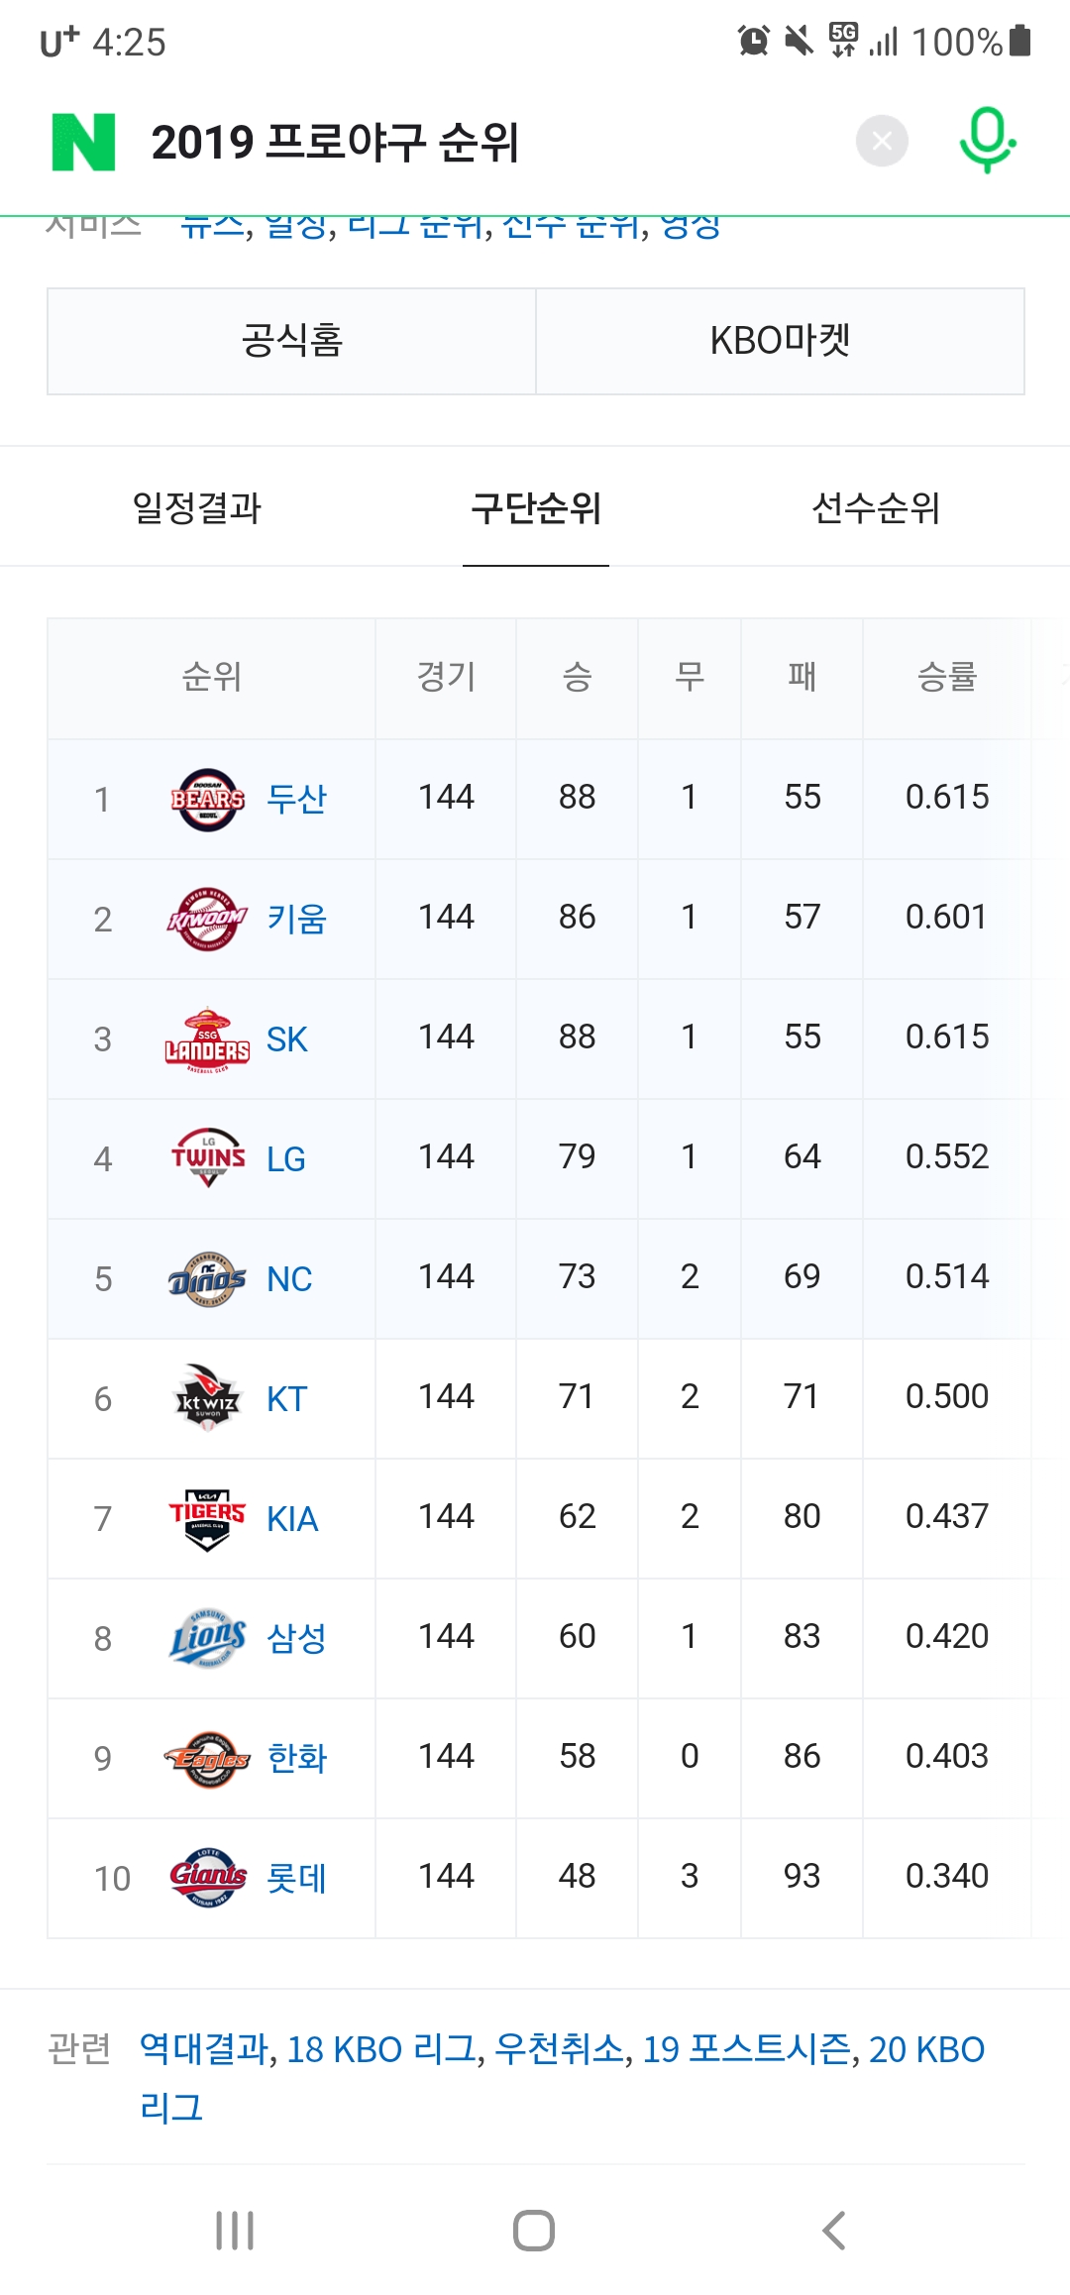Tap the Kiwoom Heroes logo
1070x2295 pixels.
pos(207,920)
